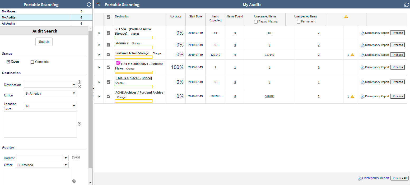Enable the Permanent unexpected items checkbox

(299, 22)
